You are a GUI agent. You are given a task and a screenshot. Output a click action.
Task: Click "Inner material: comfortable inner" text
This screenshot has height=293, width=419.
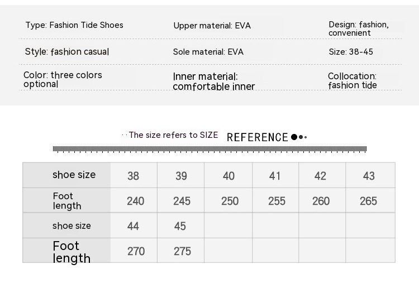pos(214,81)
